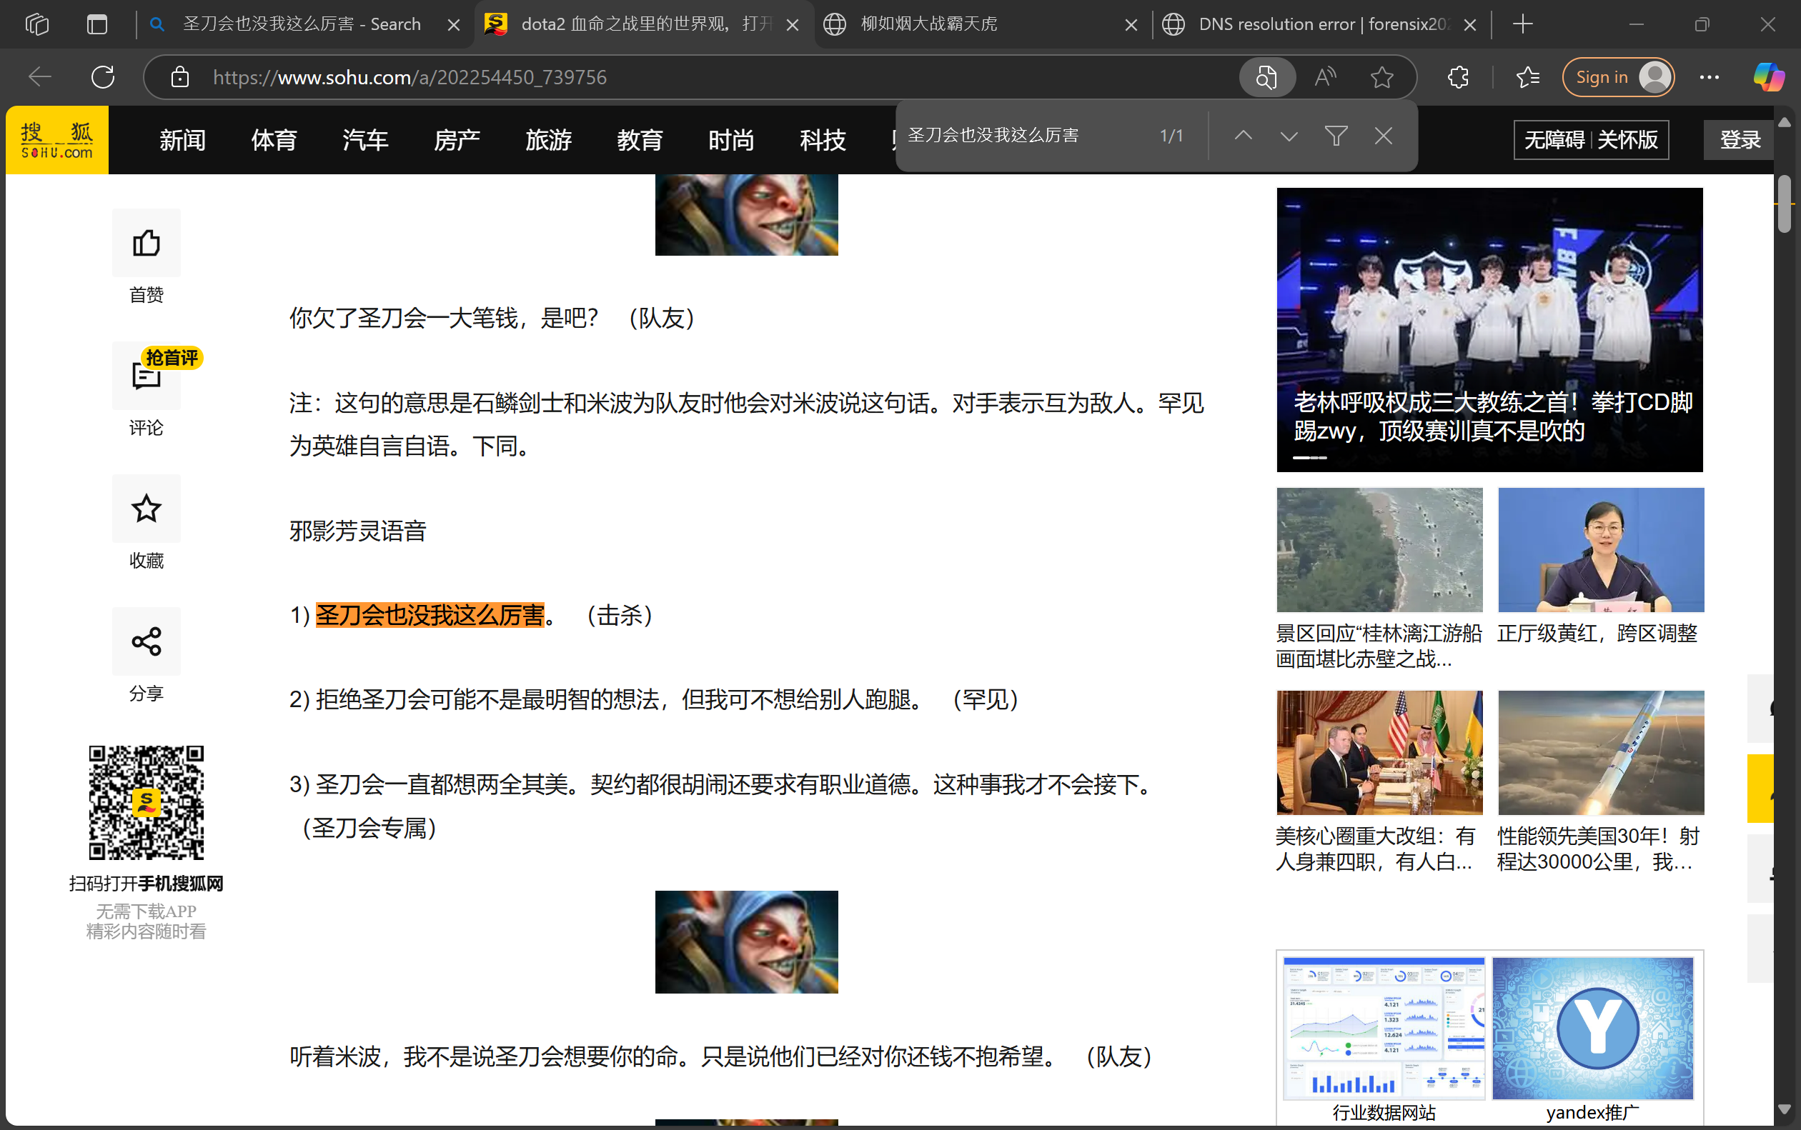
Task: Click 行业数据网站 ad image
Action: (1384, 1029)
